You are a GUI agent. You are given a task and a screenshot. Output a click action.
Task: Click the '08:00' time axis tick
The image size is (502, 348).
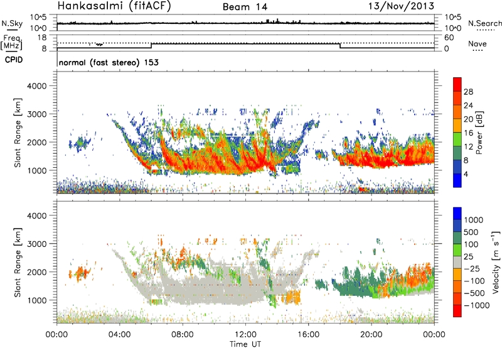point(183,335)
